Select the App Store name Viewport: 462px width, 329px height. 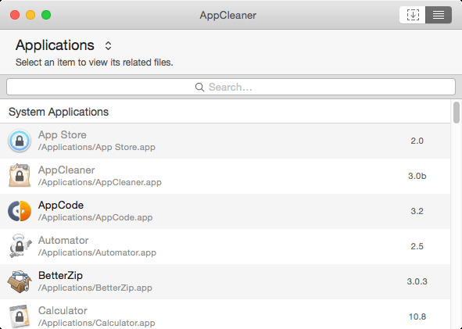click(63, 134)
